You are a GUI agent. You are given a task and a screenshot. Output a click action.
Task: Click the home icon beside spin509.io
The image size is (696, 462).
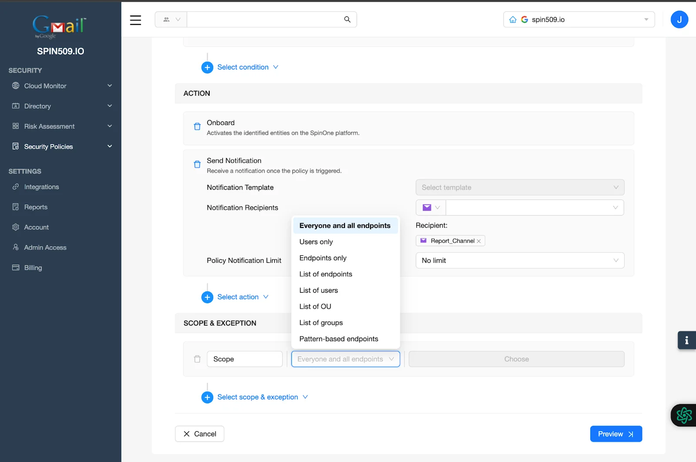[512, 20]
